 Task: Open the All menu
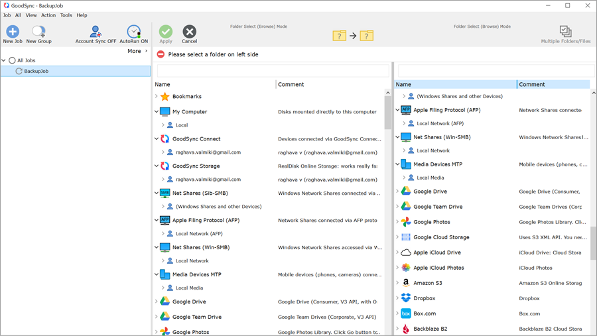[18, 15]
